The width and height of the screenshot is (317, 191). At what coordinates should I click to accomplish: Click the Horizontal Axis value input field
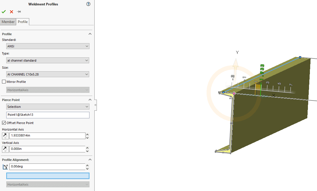point(47,136)
